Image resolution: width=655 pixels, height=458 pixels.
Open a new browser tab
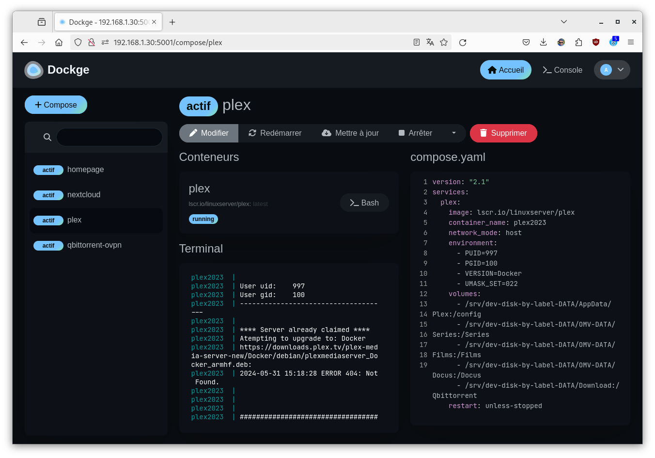[172, 22]
